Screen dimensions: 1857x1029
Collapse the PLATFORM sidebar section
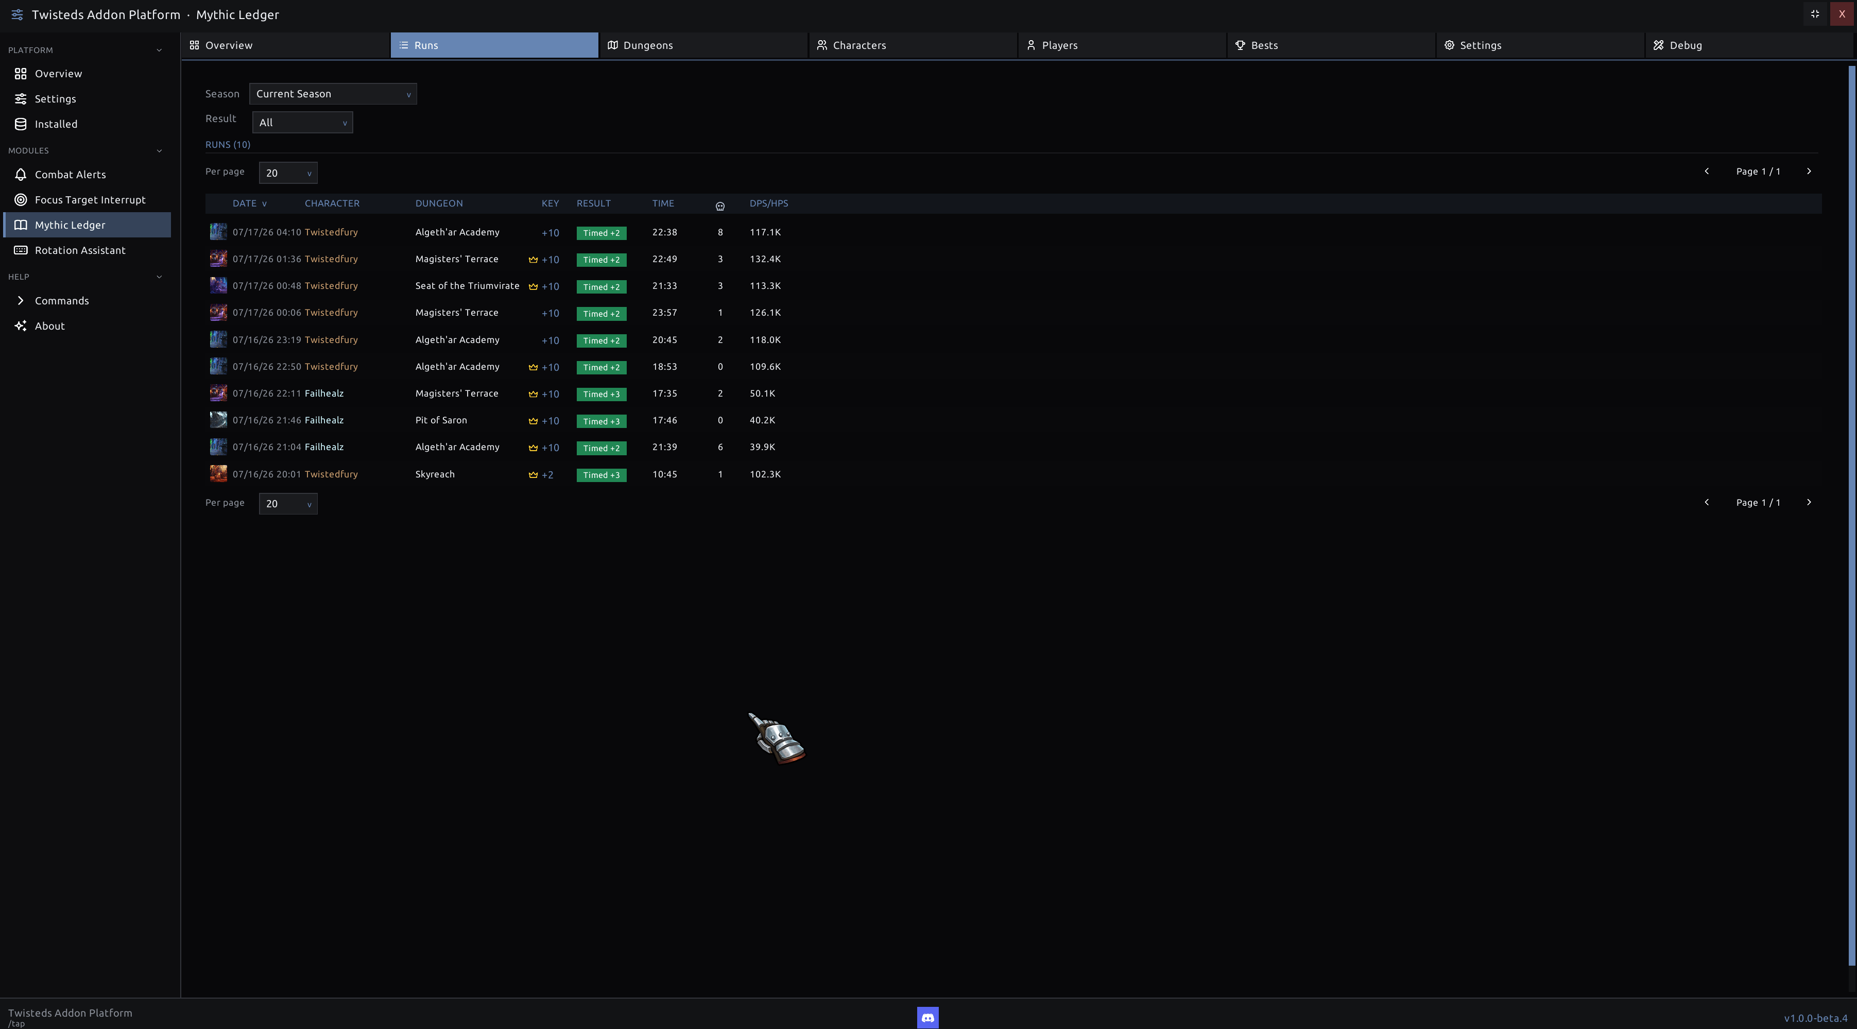(159, 50)
